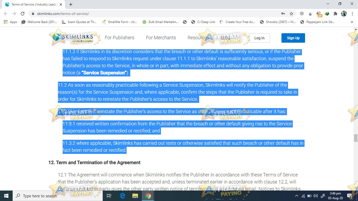
Task: Open Task View on the taskbar
Action: [109, 196]
